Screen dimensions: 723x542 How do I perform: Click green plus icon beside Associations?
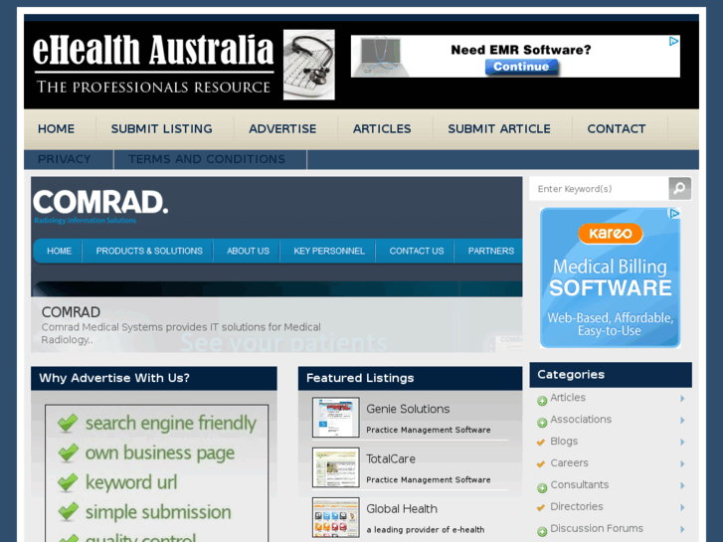[x=542, y=423]
